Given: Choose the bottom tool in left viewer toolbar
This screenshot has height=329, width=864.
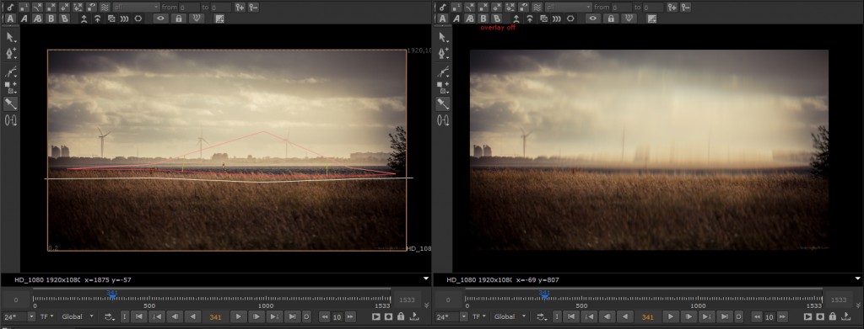Looking at the screenshot, I should tap(10, 120).
